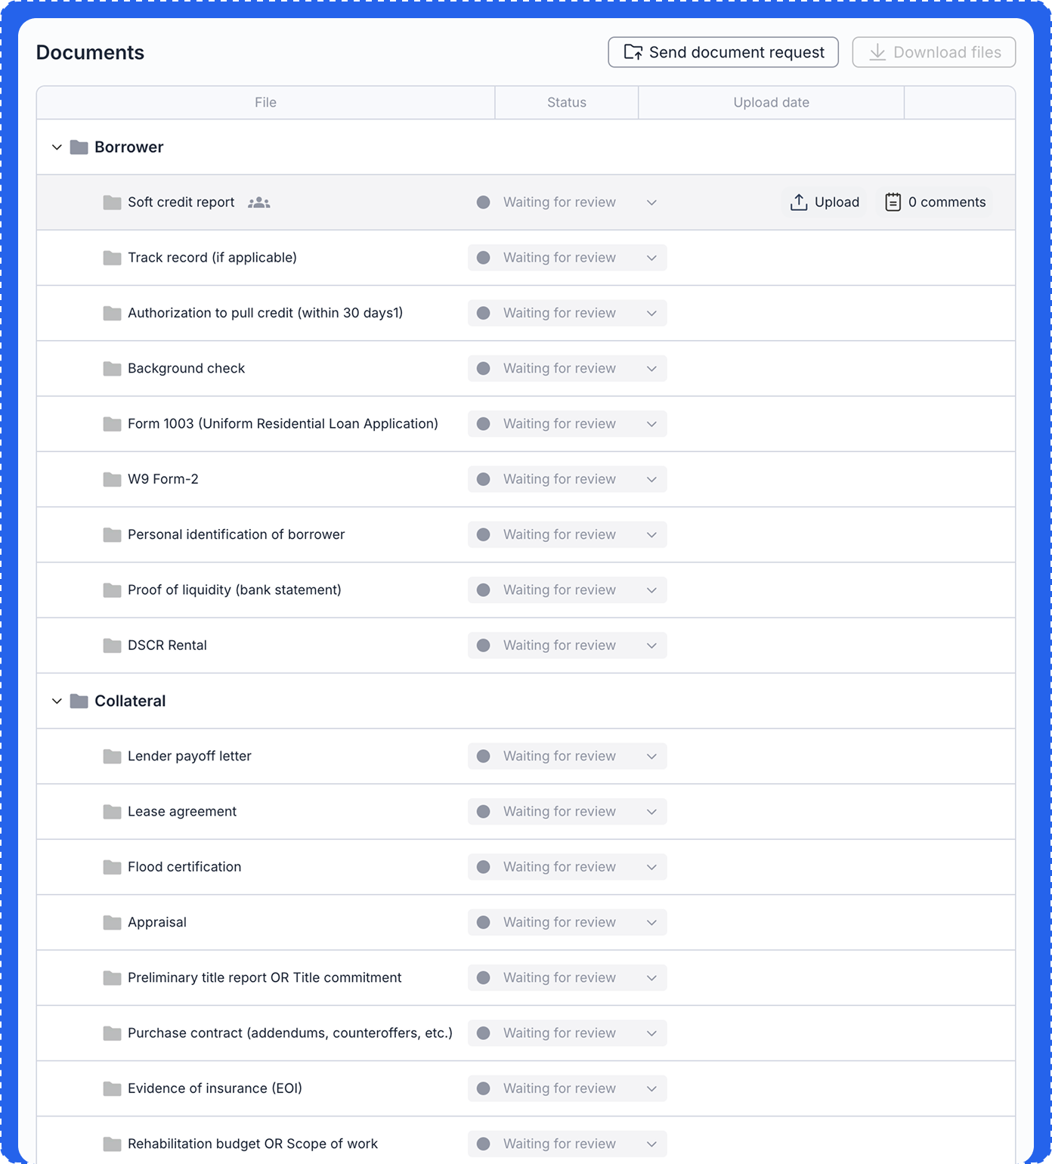This screenshot has height=1164, width=1052.
Task: Sort by the Upload date column header
Action: pyautogui.click(x=771, y=103)
